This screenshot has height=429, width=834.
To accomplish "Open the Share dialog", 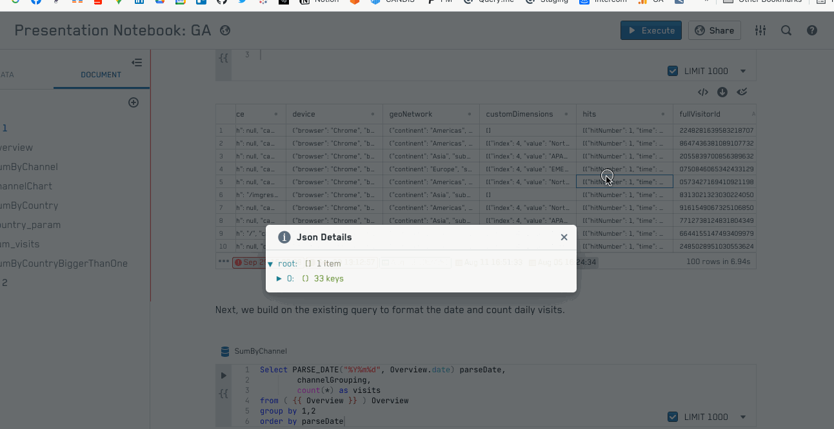I will coord(715,30).
